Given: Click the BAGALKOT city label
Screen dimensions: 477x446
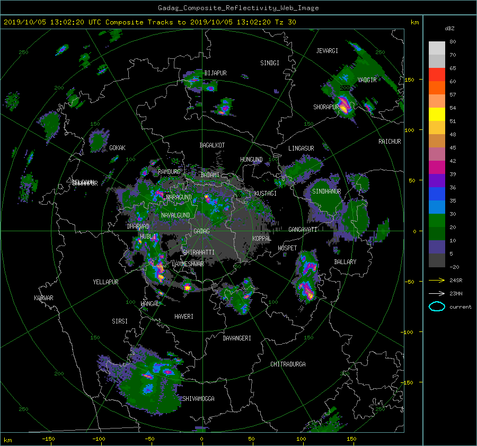Looking at the screenshot, I should (212, 145).
